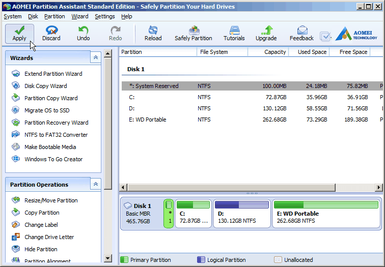This screenshot has height=267, width=385.
Task: Click partition list scroll right arrow
Action: point(378,188)
